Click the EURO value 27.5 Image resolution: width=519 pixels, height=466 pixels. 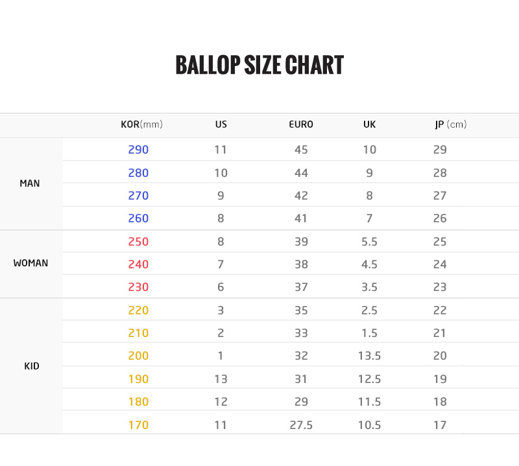(x=301, y=425)
